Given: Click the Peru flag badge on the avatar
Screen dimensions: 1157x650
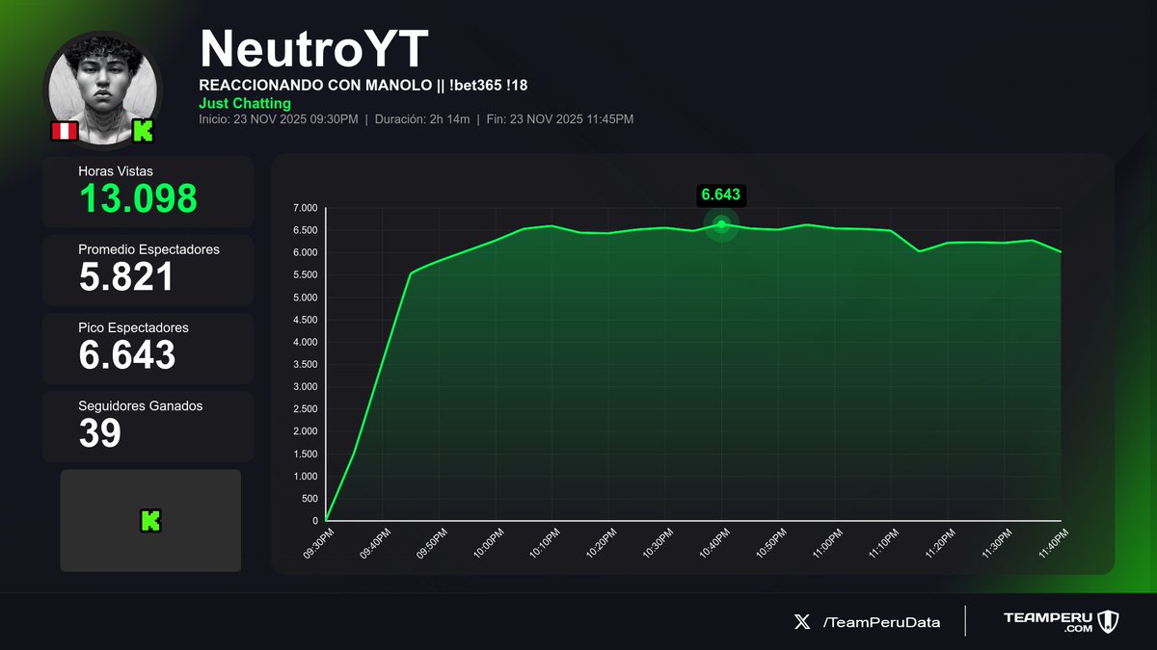Looking at the screenshot, I should pos(64,132).
